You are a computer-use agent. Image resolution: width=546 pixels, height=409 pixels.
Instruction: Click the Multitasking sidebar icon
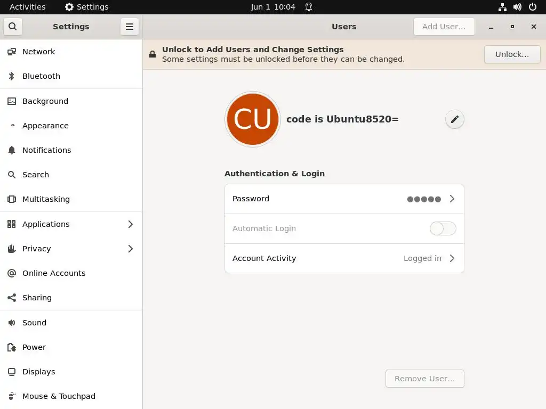pyautogui.click(x=12, y=199)
